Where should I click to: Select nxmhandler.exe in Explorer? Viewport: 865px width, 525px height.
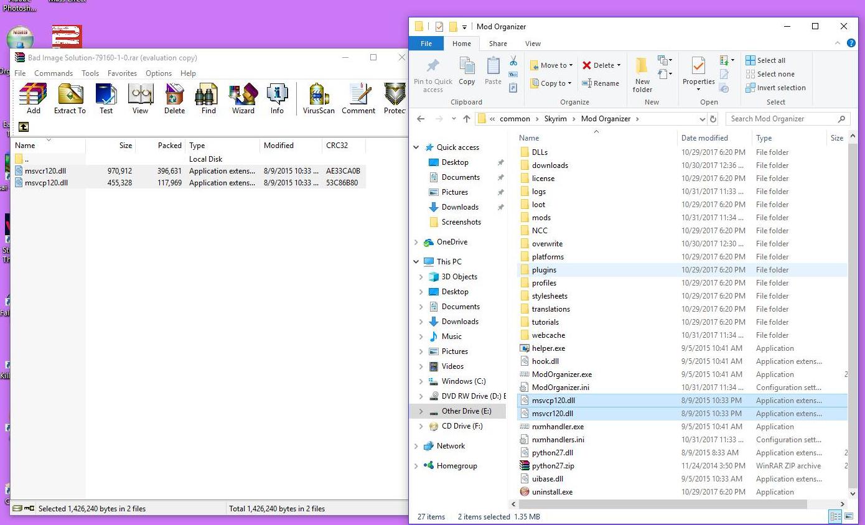pos(682,427)
